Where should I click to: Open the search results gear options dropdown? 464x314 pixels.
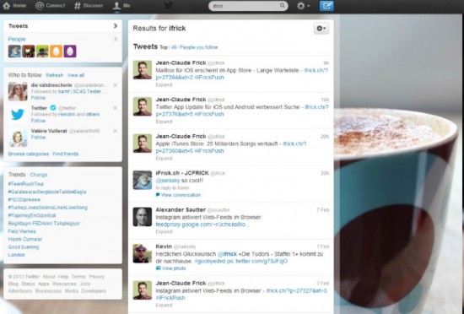[x=321, y=29]
